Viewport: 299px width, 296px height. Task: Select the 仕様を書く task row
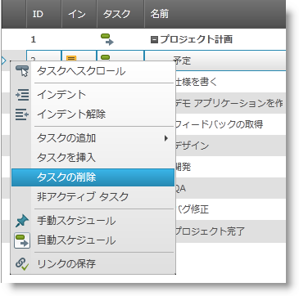click(230, 82)
